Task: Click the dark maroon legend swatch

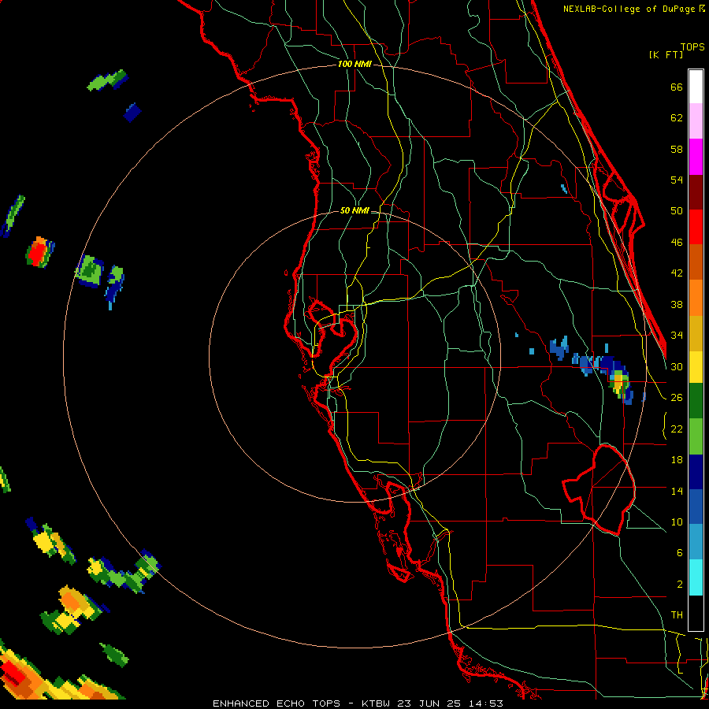Action: pyautogui.click(x=696, y=192)
